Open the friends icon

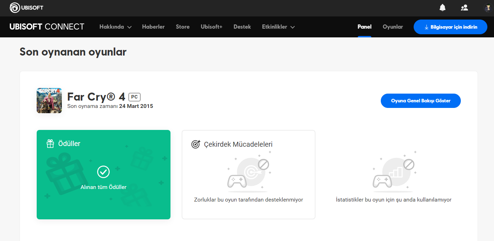point(464,8)
